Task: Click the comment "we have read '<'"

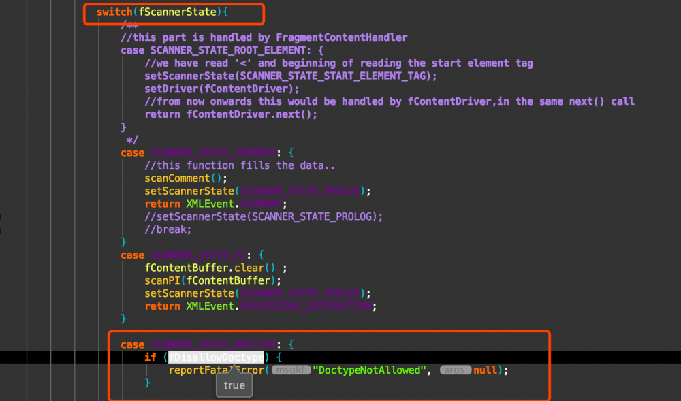Action: point(338,63)
